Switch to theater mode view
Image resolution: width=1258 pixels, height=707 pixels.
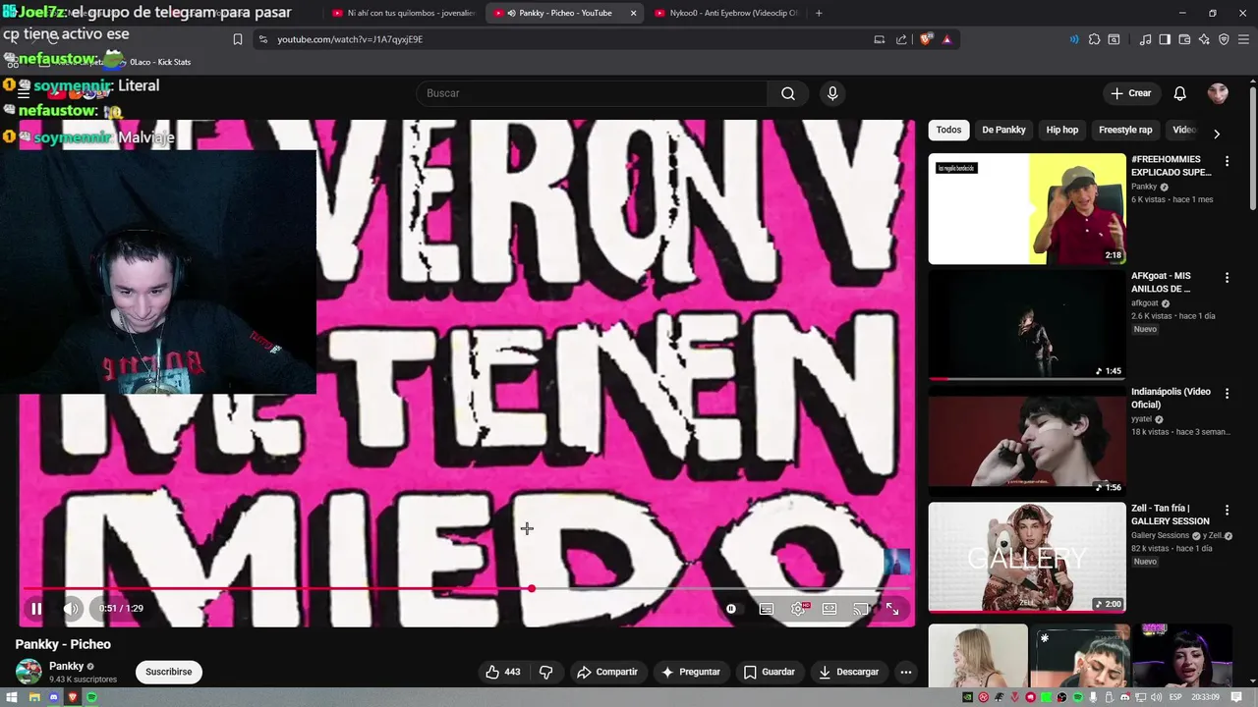pos(829,609)
